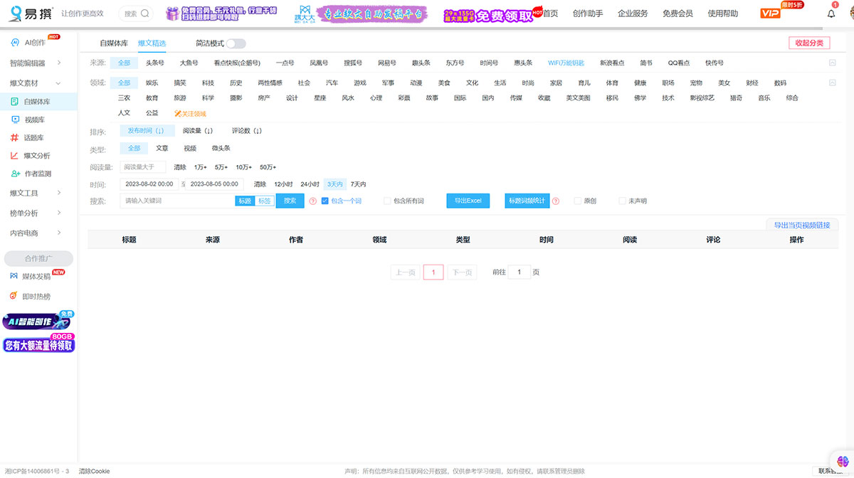The image size is (854, 478).
Task: Enable the 原创 checkbox
Action: click(x=578, y=201)
